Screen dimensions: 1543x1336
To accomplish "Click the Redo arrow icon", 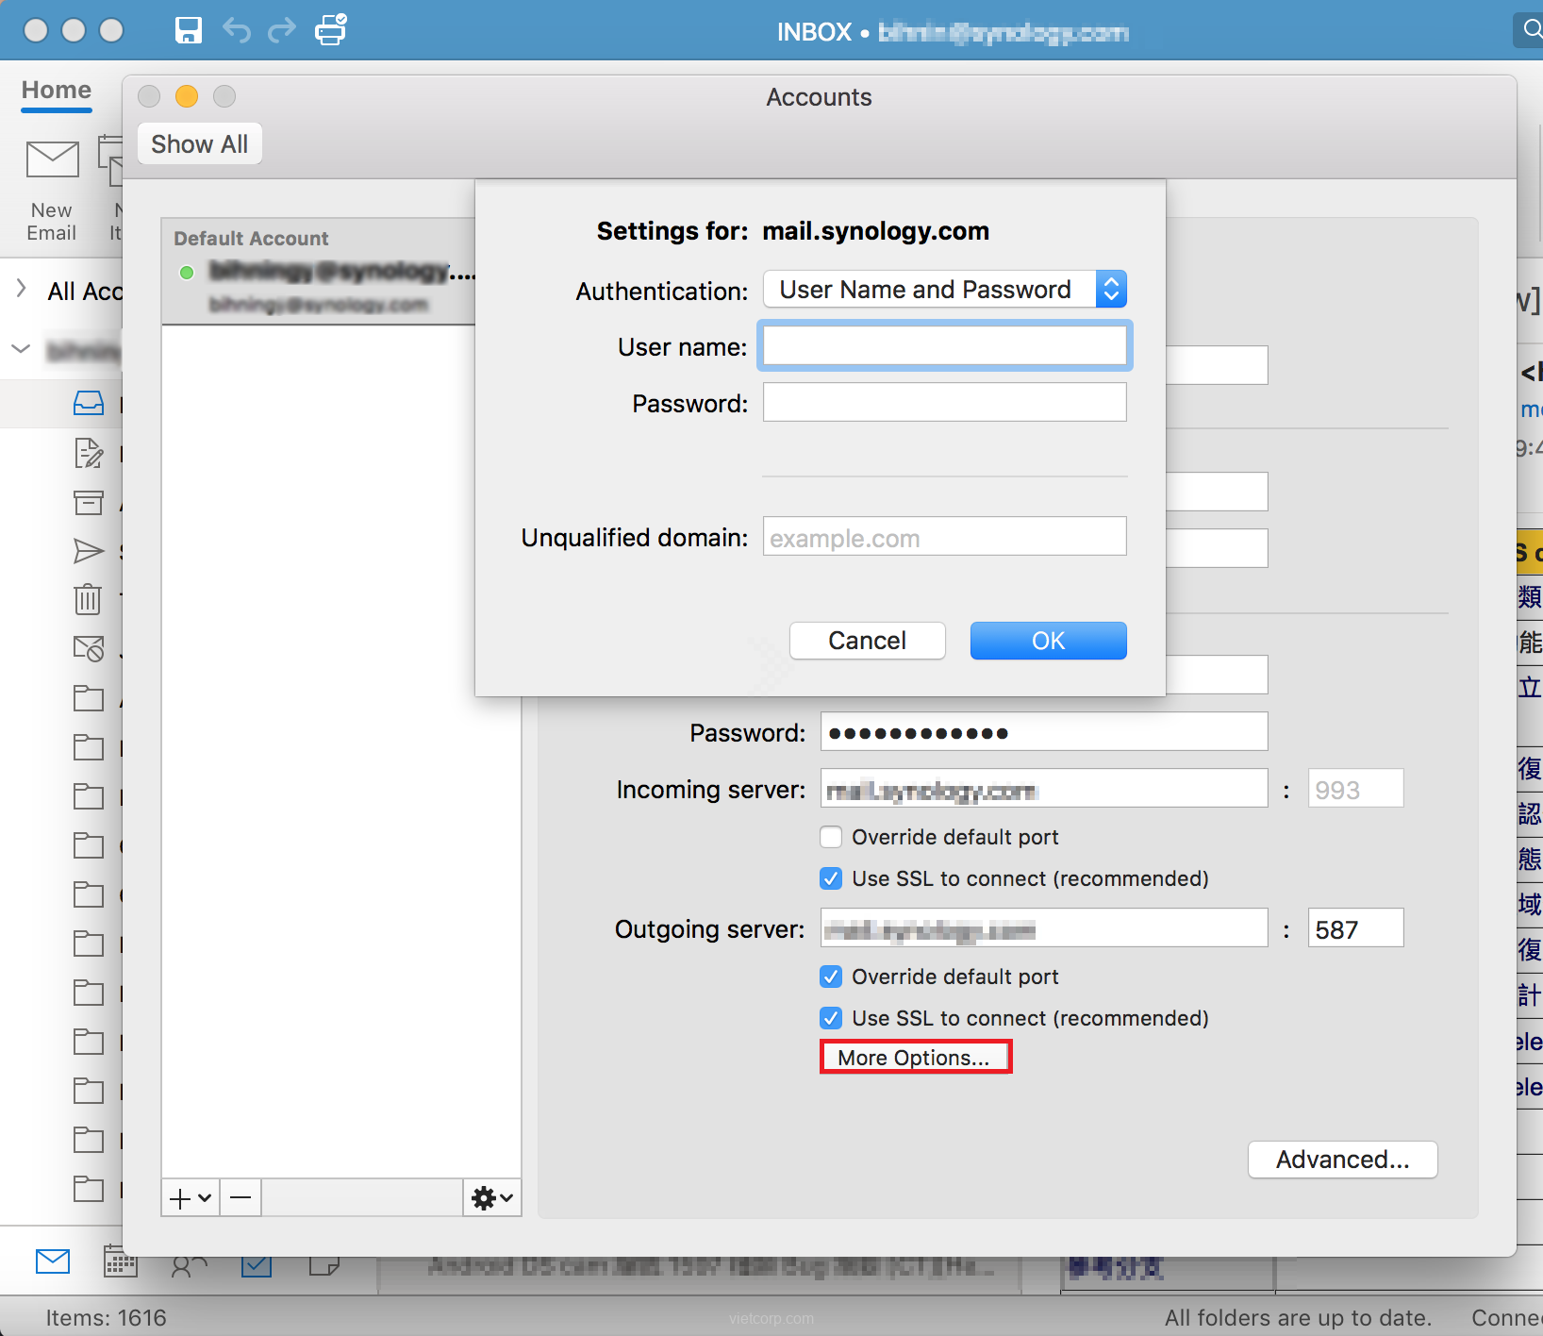I will coord(282,30).
